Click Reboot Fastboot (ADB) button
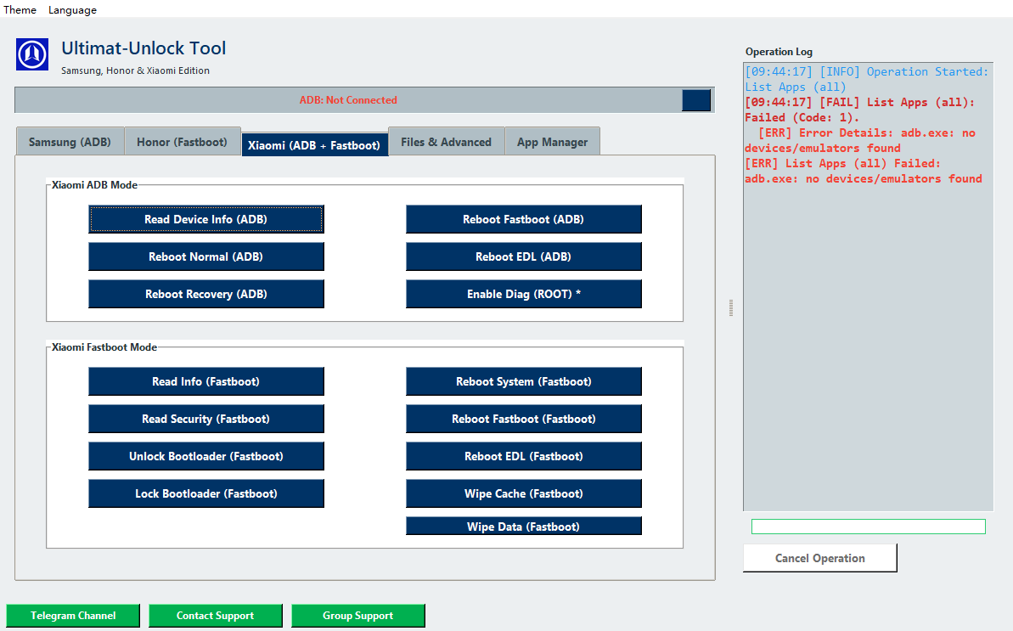The height and width of the screenshot is (631, 1013). pos(523,219)
